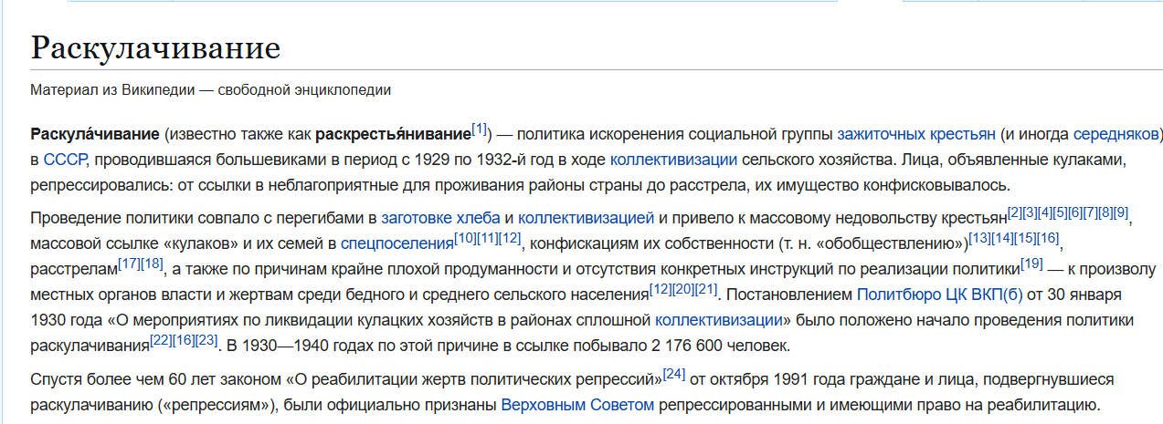Viewport: 1163px width, 424px height.
Task: Click the заготовке хлеба link
Action: pyautogui.click(x=440, y=218)
